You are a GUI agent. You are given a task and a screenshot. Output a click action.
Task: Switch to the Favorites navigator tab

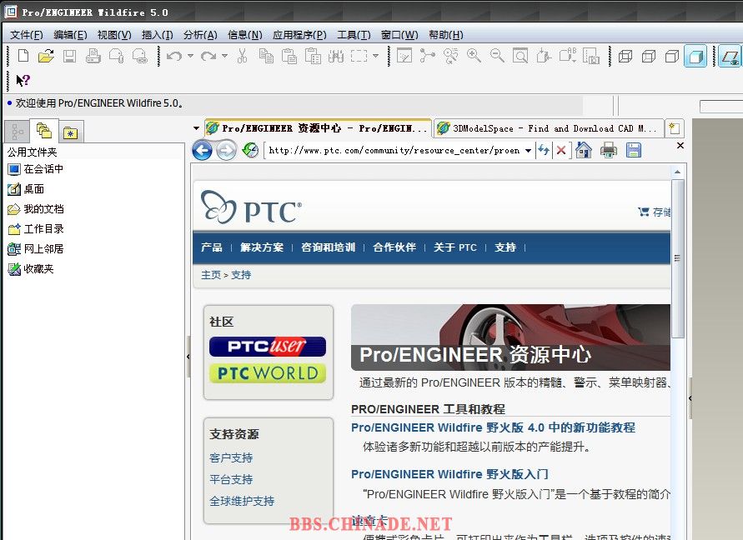(71, 132)
